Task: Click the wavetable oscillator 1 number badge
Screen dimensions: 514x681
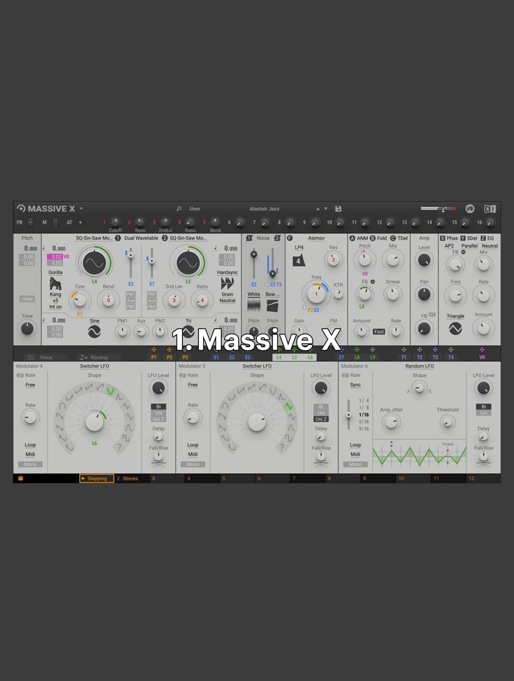Action: click(x=118, y=238)
